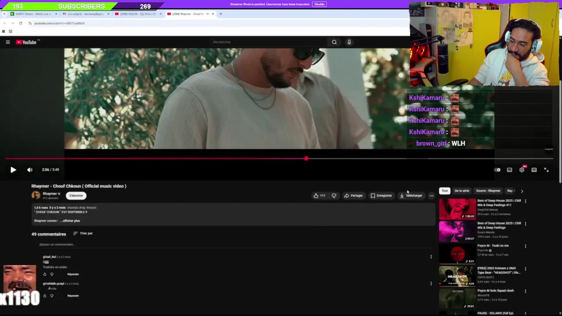
Task: Click the Télécharger download button
Action: [x=411, y=196]
